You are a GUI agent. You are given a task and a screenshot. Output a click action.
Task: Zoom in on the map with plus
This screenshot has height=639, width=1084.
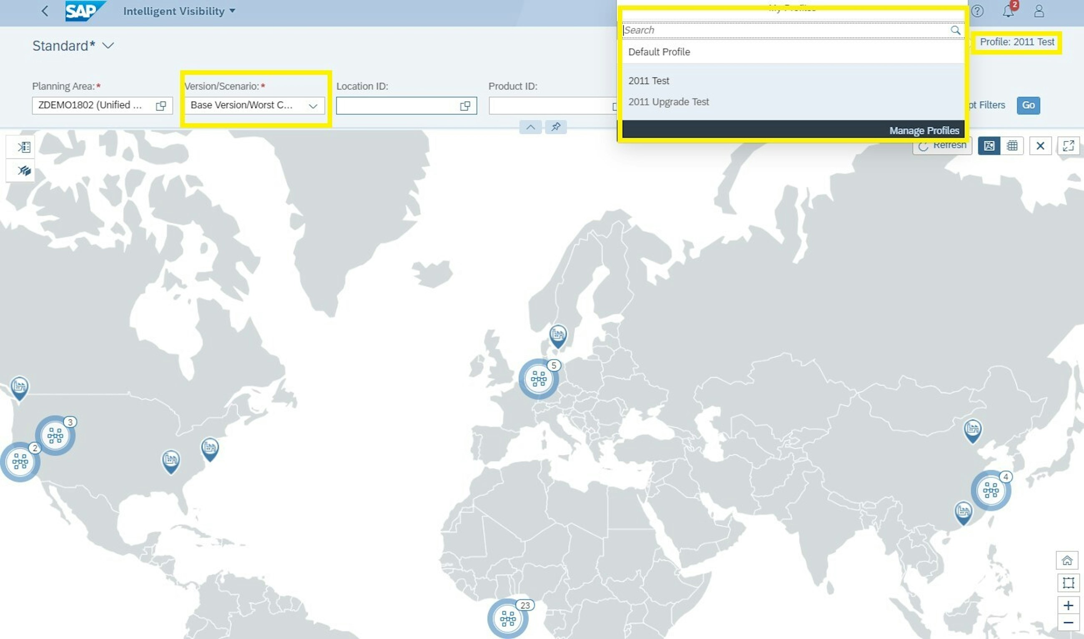(x=1068, y=605)
